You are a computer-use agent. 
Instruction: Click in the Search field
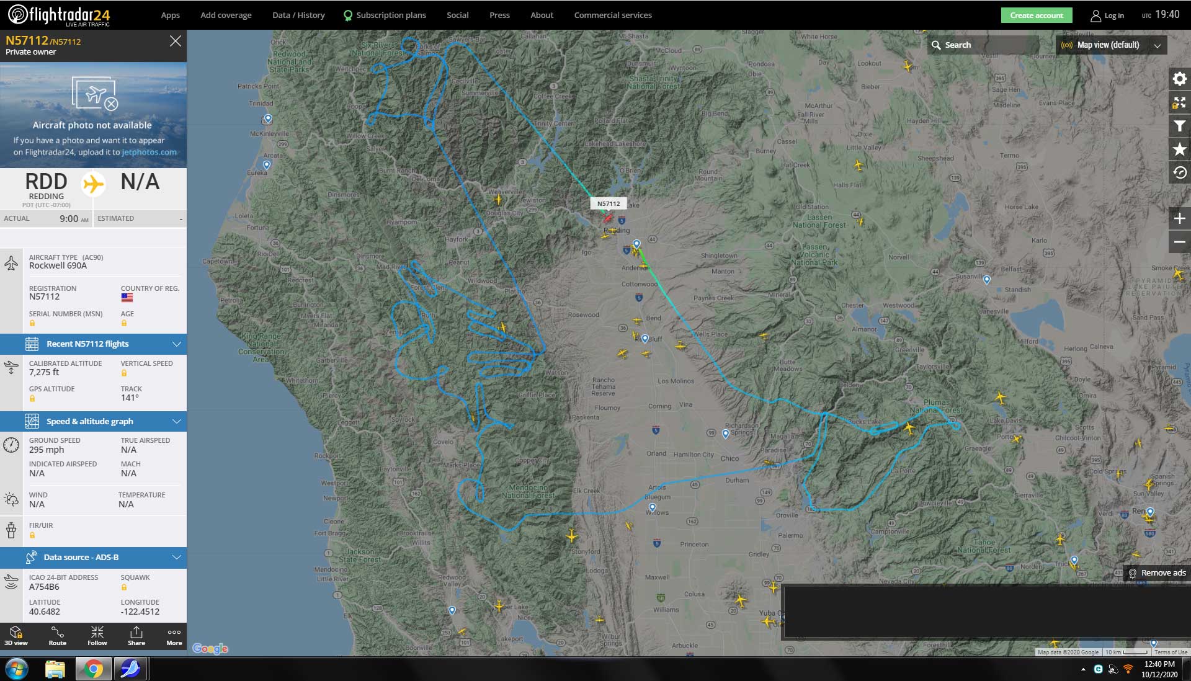(x=983, y=45)
